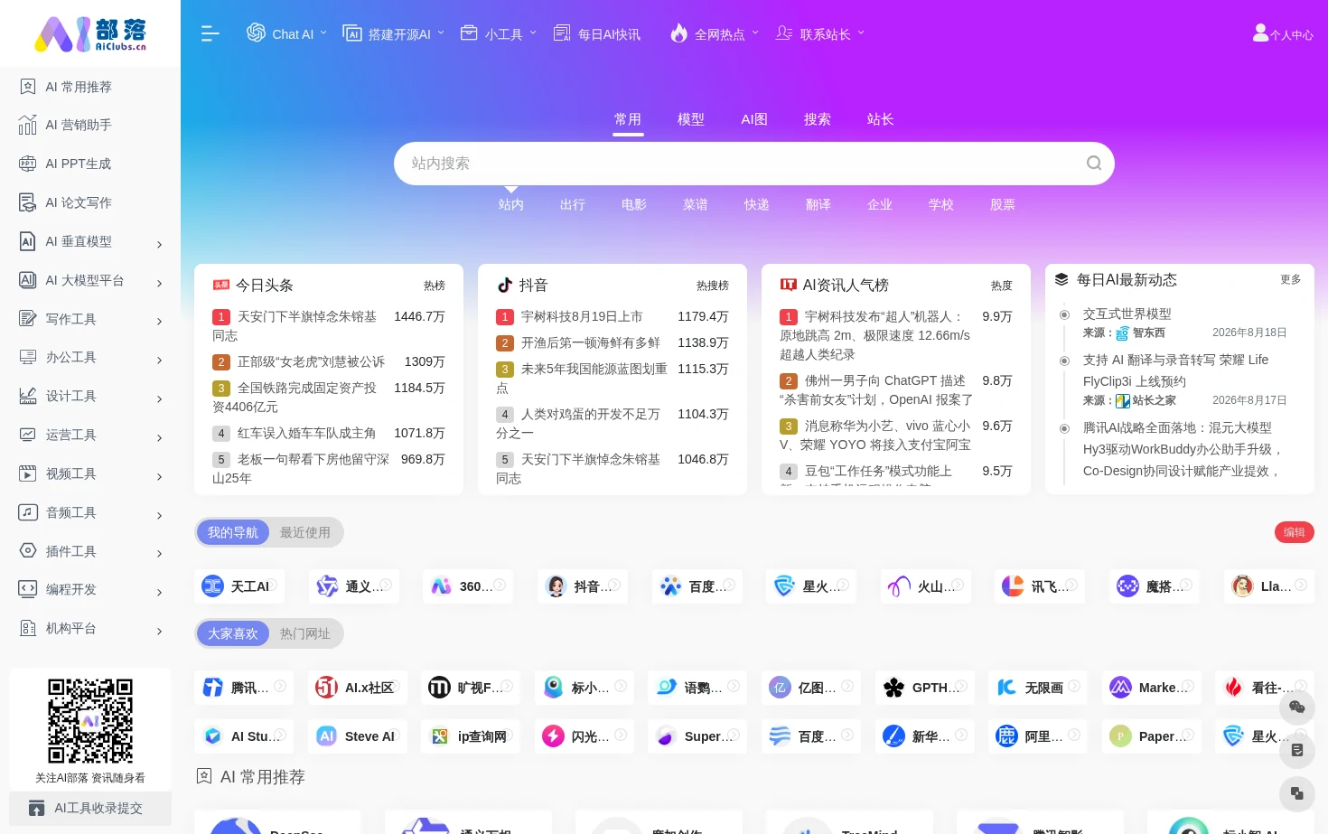
Task: Click the AI部落 logo
Action: coord(90,34)
